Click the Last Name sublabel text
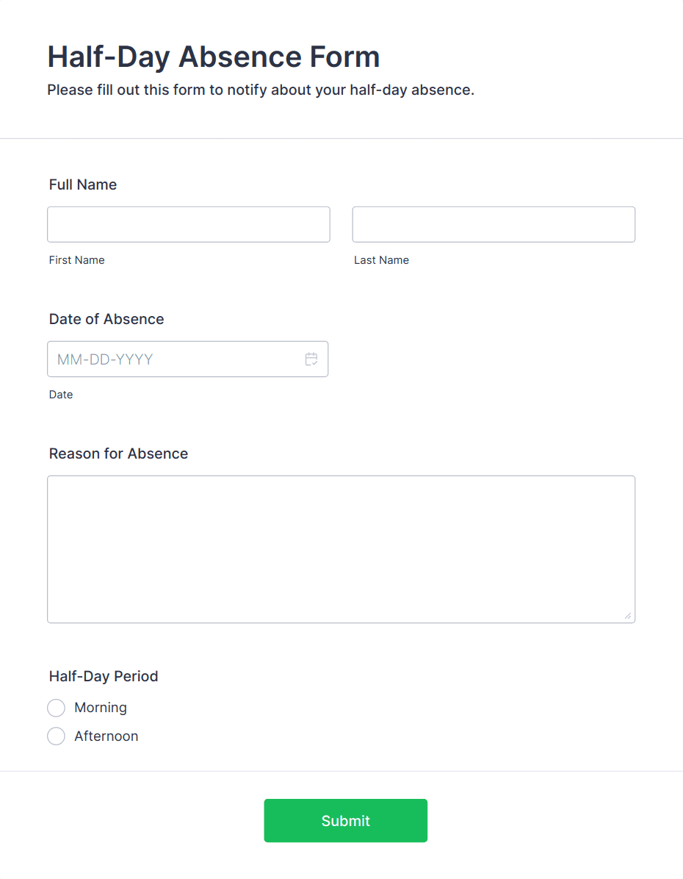This screenshot has height=879, width=683. pos(382,260)
